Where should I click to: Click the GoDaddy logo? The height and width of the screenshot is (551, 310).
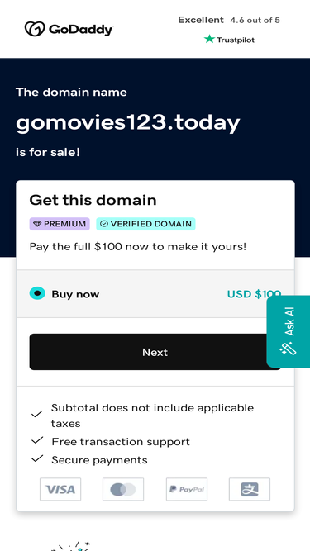pos(69,29)
